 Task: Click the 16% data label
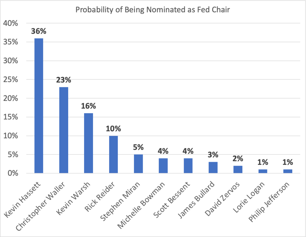(x=89, y=107)
